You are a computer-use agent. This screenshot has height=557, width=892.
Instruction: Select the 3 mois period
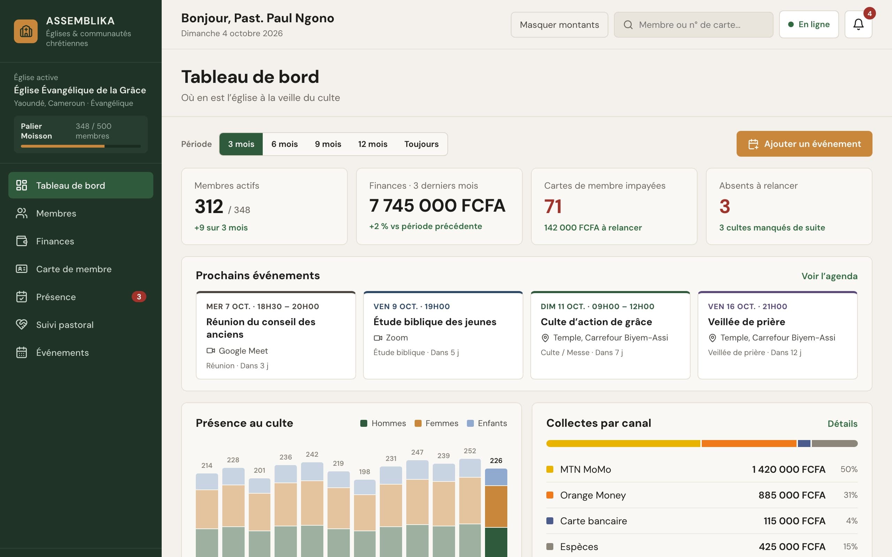coord(241,144)
